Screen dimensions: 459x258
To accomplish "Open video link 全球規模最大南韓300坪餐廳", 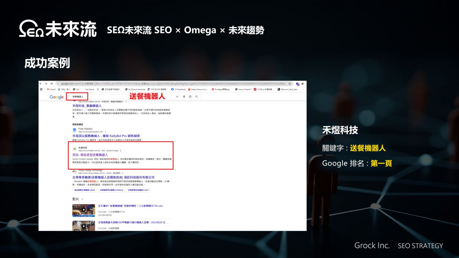I will click(133, 222).
